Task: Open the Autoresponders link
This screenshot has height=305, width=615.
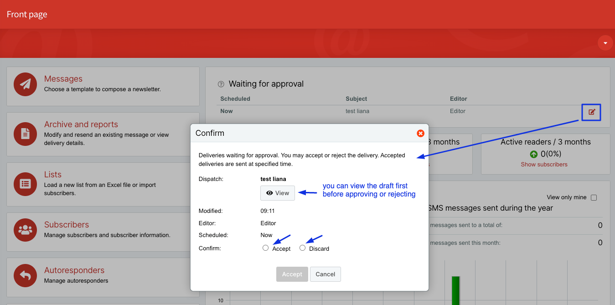Action: (74, 270)
